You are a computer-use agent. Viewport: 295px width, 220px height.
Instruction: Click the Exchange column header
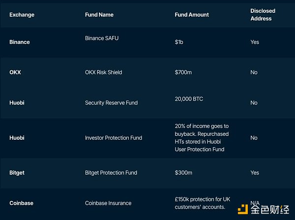22,15
